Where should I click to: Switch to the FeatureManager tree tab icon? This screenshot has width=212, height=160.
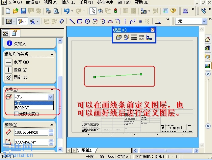pos(5,33)
